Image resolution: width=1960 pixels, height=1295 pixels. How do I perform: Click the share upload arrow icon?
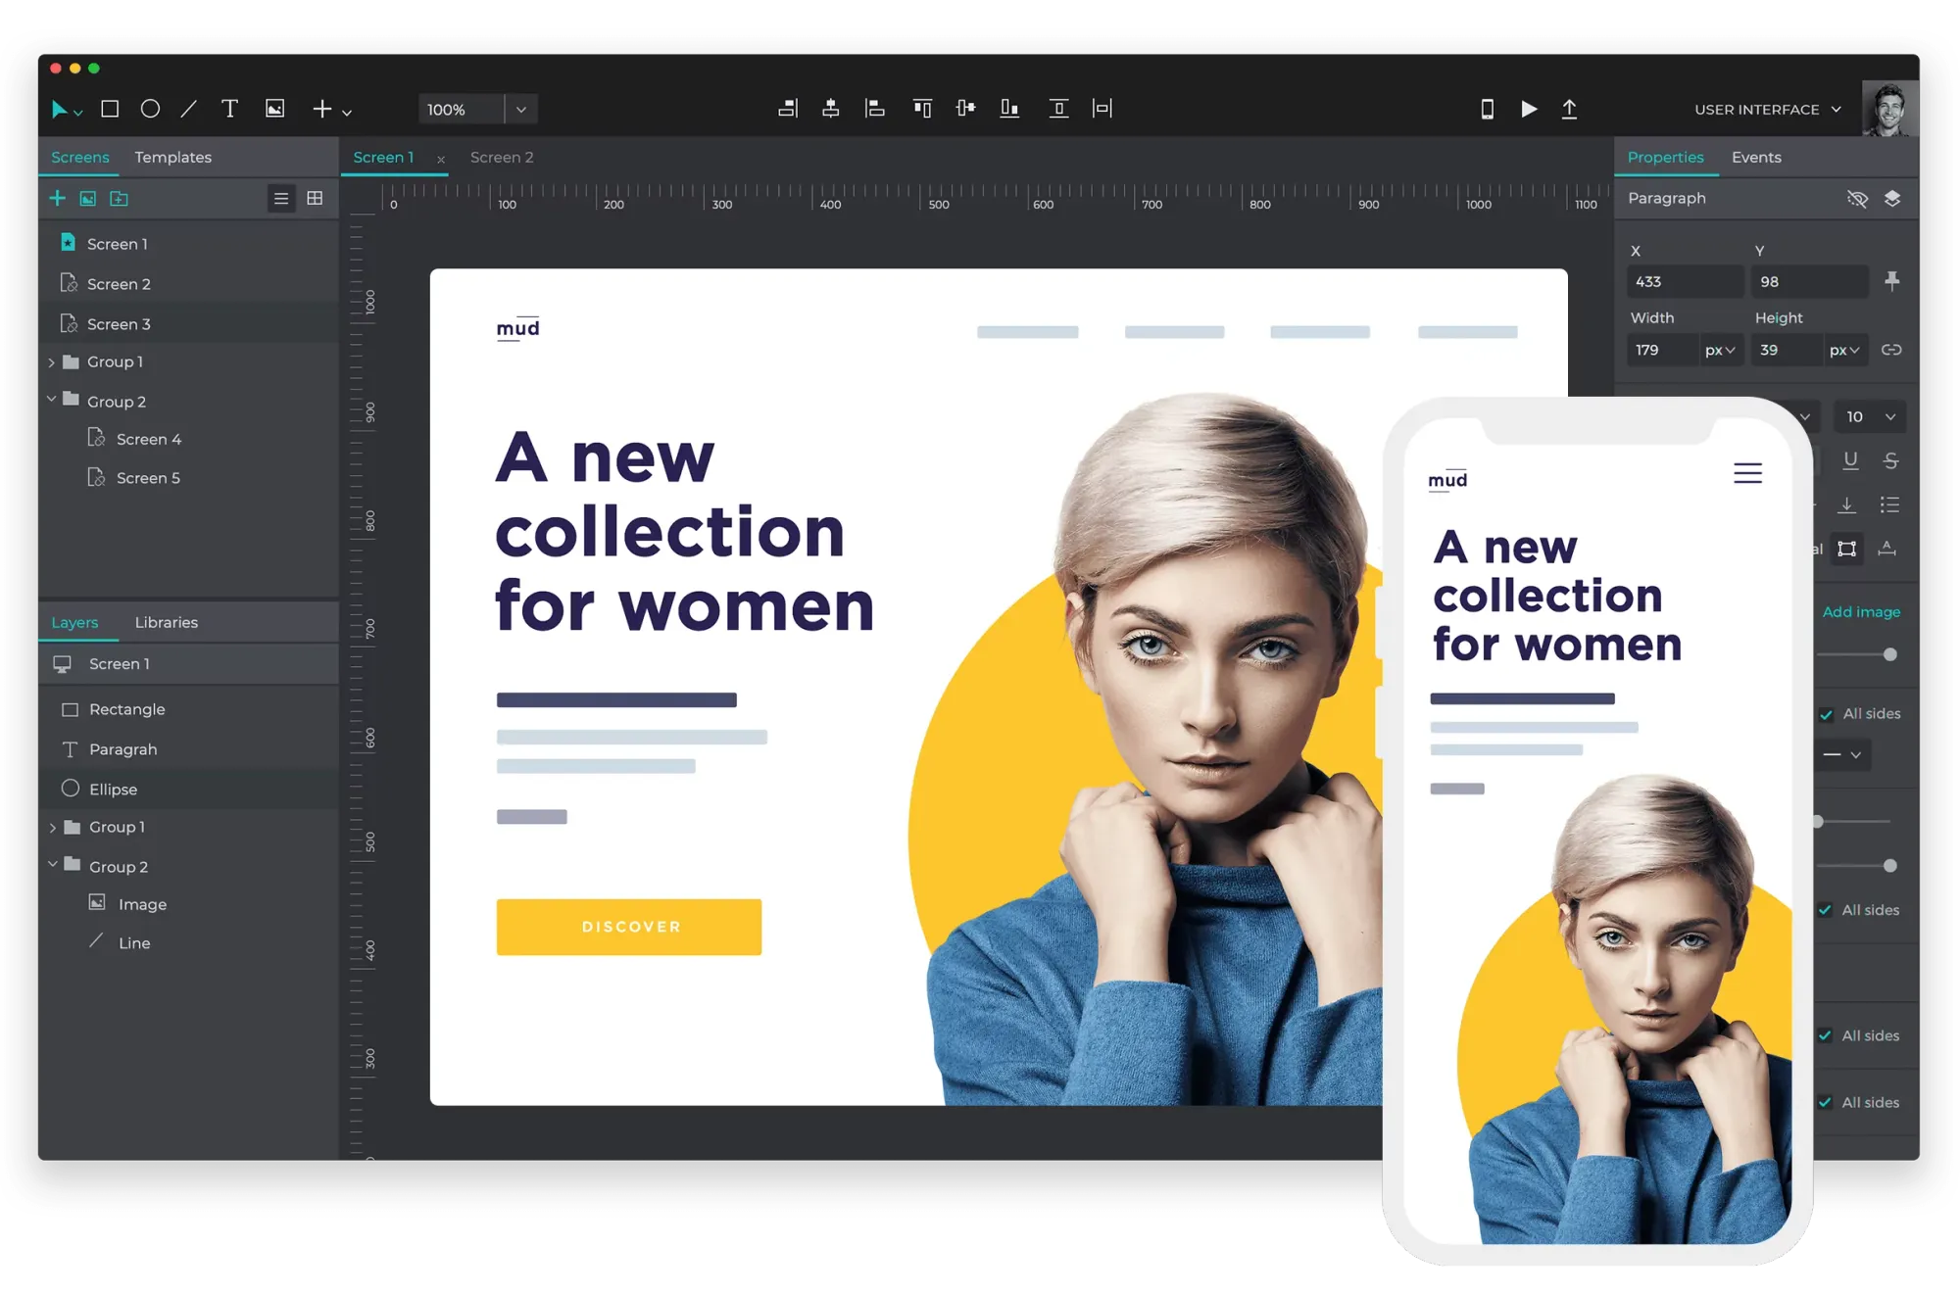(x=1569, y=109)
